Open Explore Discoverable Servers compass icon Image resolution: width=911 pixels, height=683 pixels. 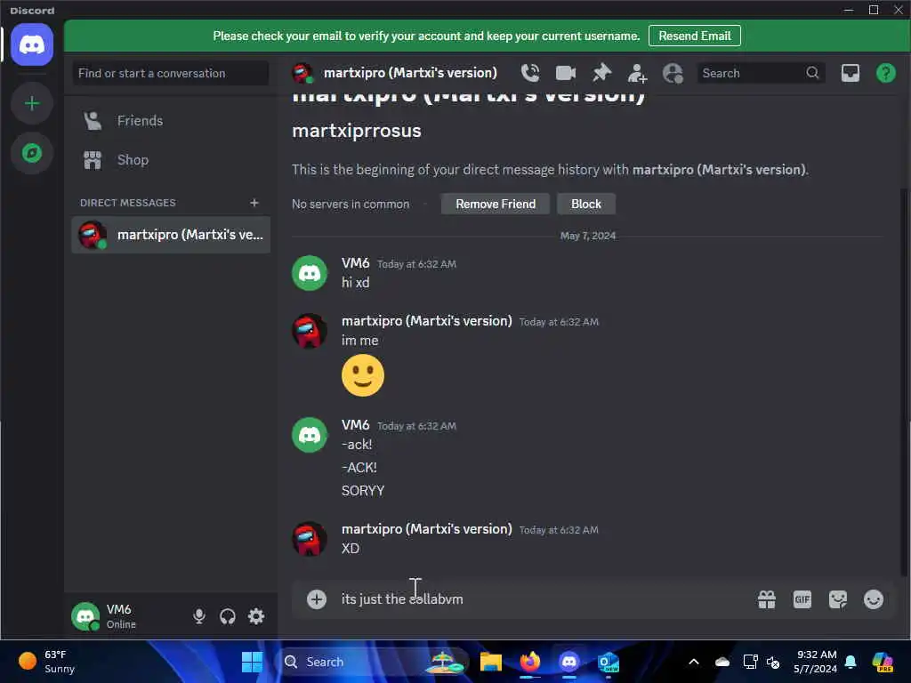pos(32,153)
